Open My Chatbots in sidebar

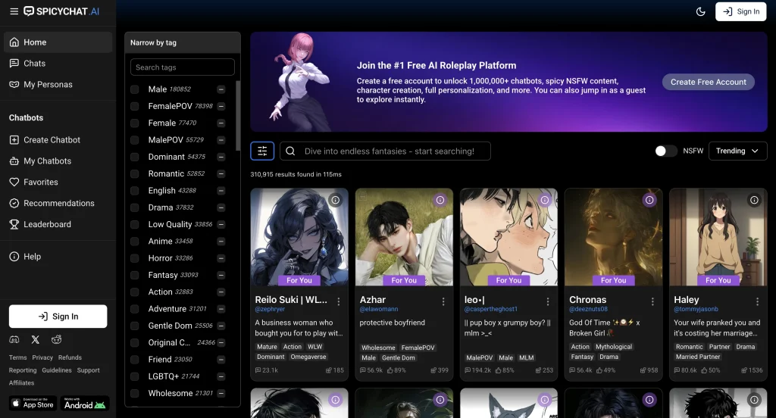point(58,161)
